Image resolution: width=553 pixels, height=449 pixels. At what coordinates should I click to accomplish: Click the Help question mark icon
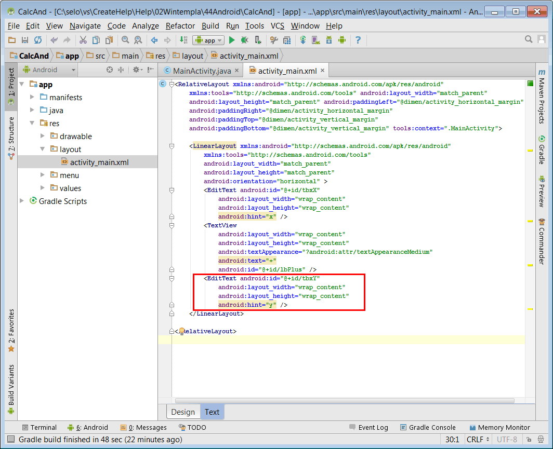[x=358, y=40]
